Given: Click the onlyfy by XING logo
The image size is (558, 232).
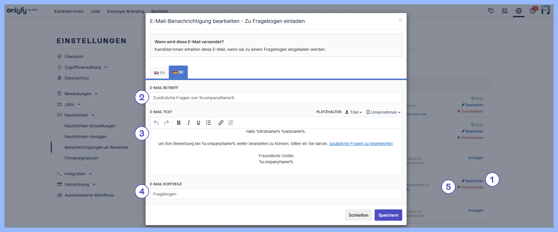Looking at the screenshot, I should [22, 10].
